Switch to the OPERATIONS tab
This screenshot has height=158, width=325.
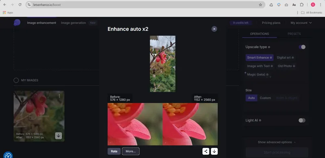tap(259, 34)
